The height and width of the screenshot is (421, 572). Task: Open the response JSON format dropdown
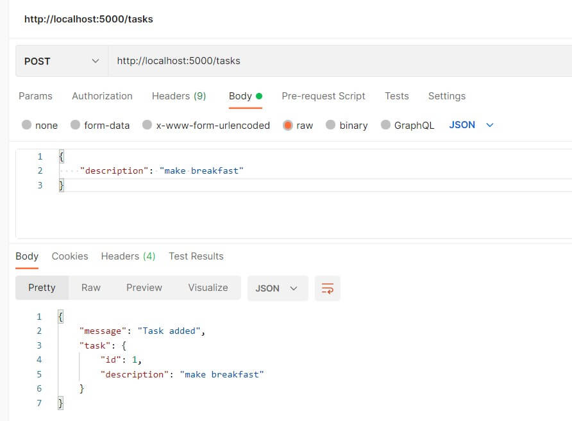point(278,288)
